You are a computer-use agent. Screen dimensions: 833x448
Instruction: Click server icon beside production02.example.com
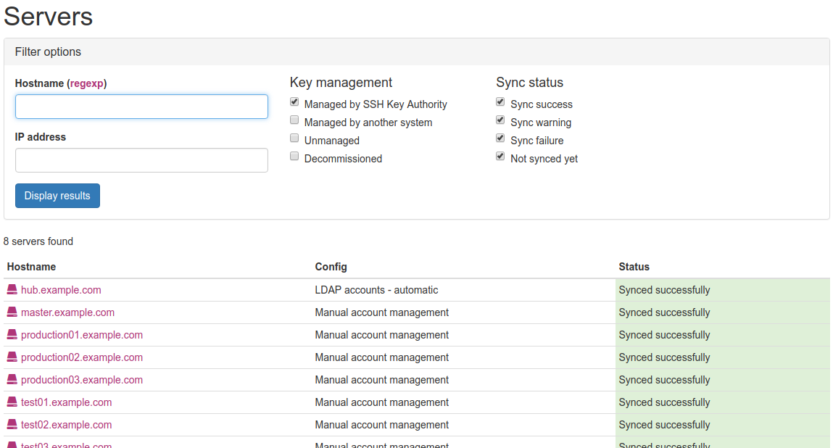pyautogui.click(x=12, y=357)
